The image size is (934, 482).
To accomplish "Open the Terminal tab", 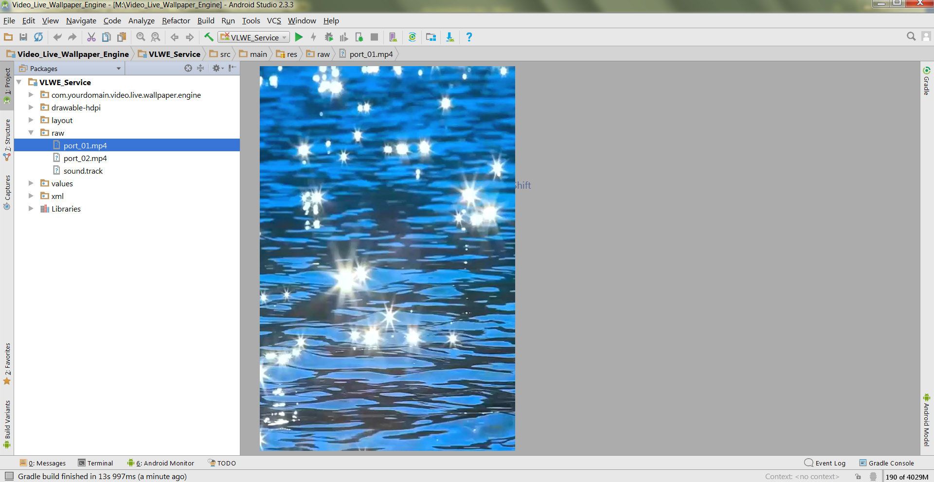I will coord(96,463).
